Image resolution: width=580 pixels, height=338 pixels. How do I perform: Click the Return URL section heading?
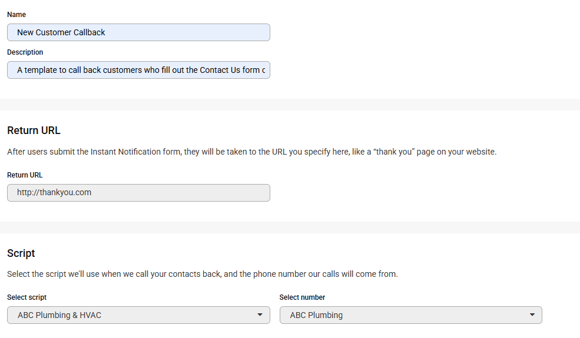pyautogui.click(x=34, y=130)
